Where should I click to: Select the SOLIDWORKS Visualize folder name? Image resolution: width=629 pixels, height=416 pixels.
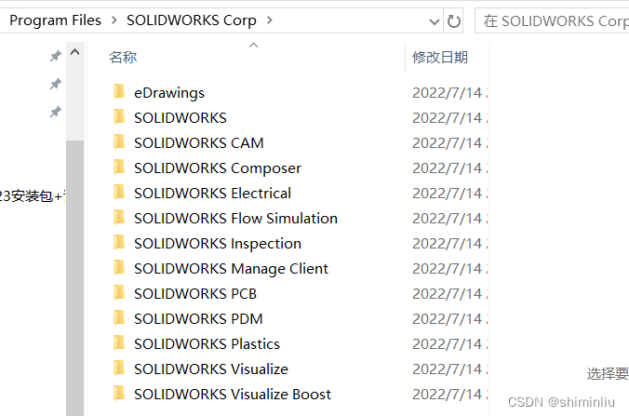(x=211, y=369)
